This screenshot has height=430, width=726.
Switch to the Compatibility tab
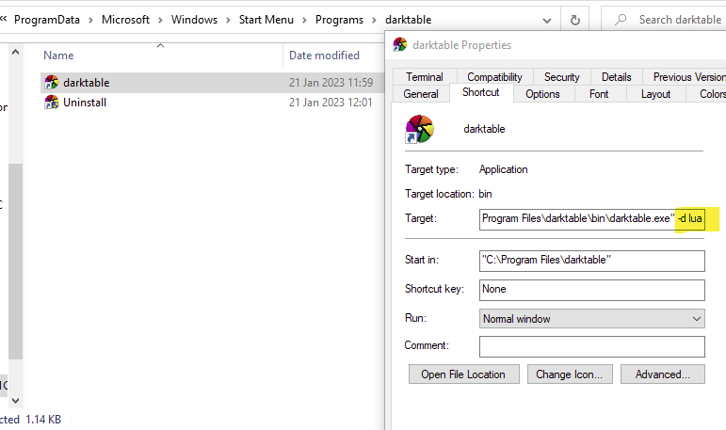pyautogui.click(x=494, y=77)
